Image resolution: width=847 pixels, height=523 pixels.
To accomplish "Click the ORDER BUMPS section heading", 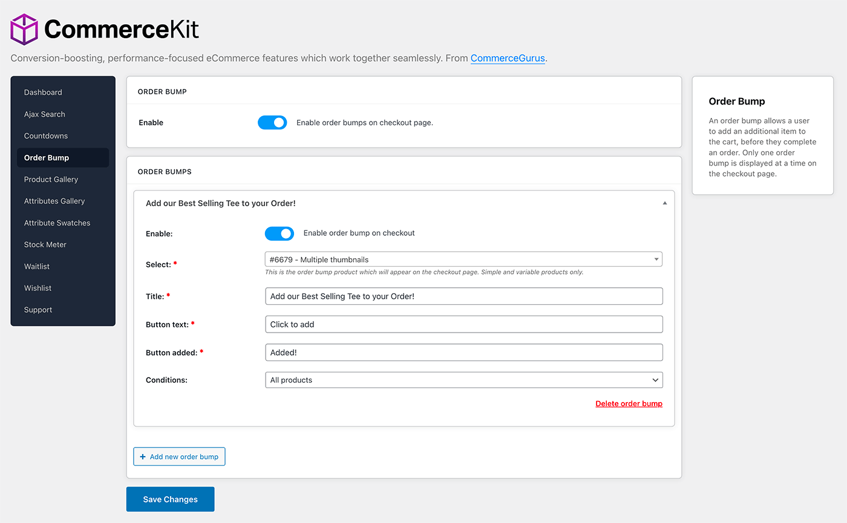I will click(x=165, y=172).
